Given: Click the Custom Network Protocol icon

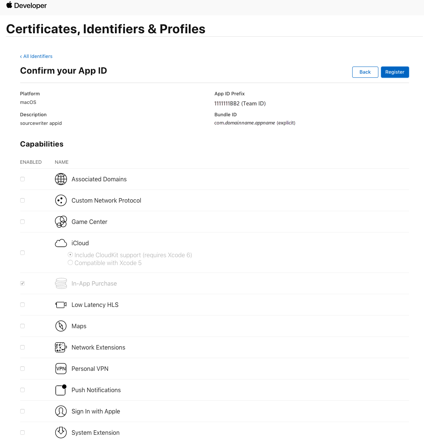Looking at the screenshot, I should coord(61,200).
